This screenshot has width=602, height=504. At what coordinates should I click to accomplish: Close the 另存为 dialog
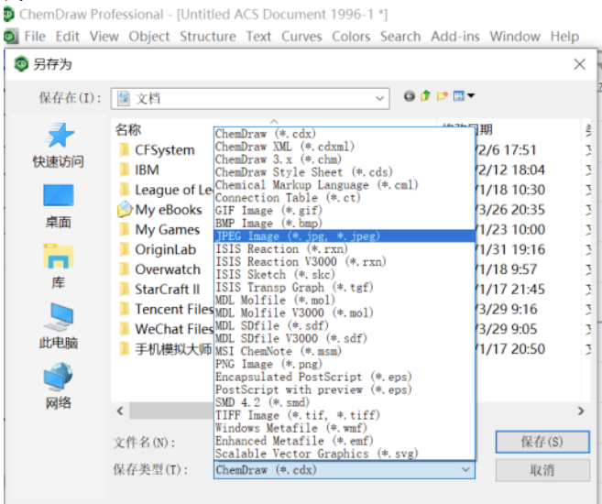click(x=579, y=64)
